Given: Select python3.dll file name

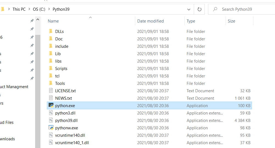Looking at the screenshot, I should point(65,113).
